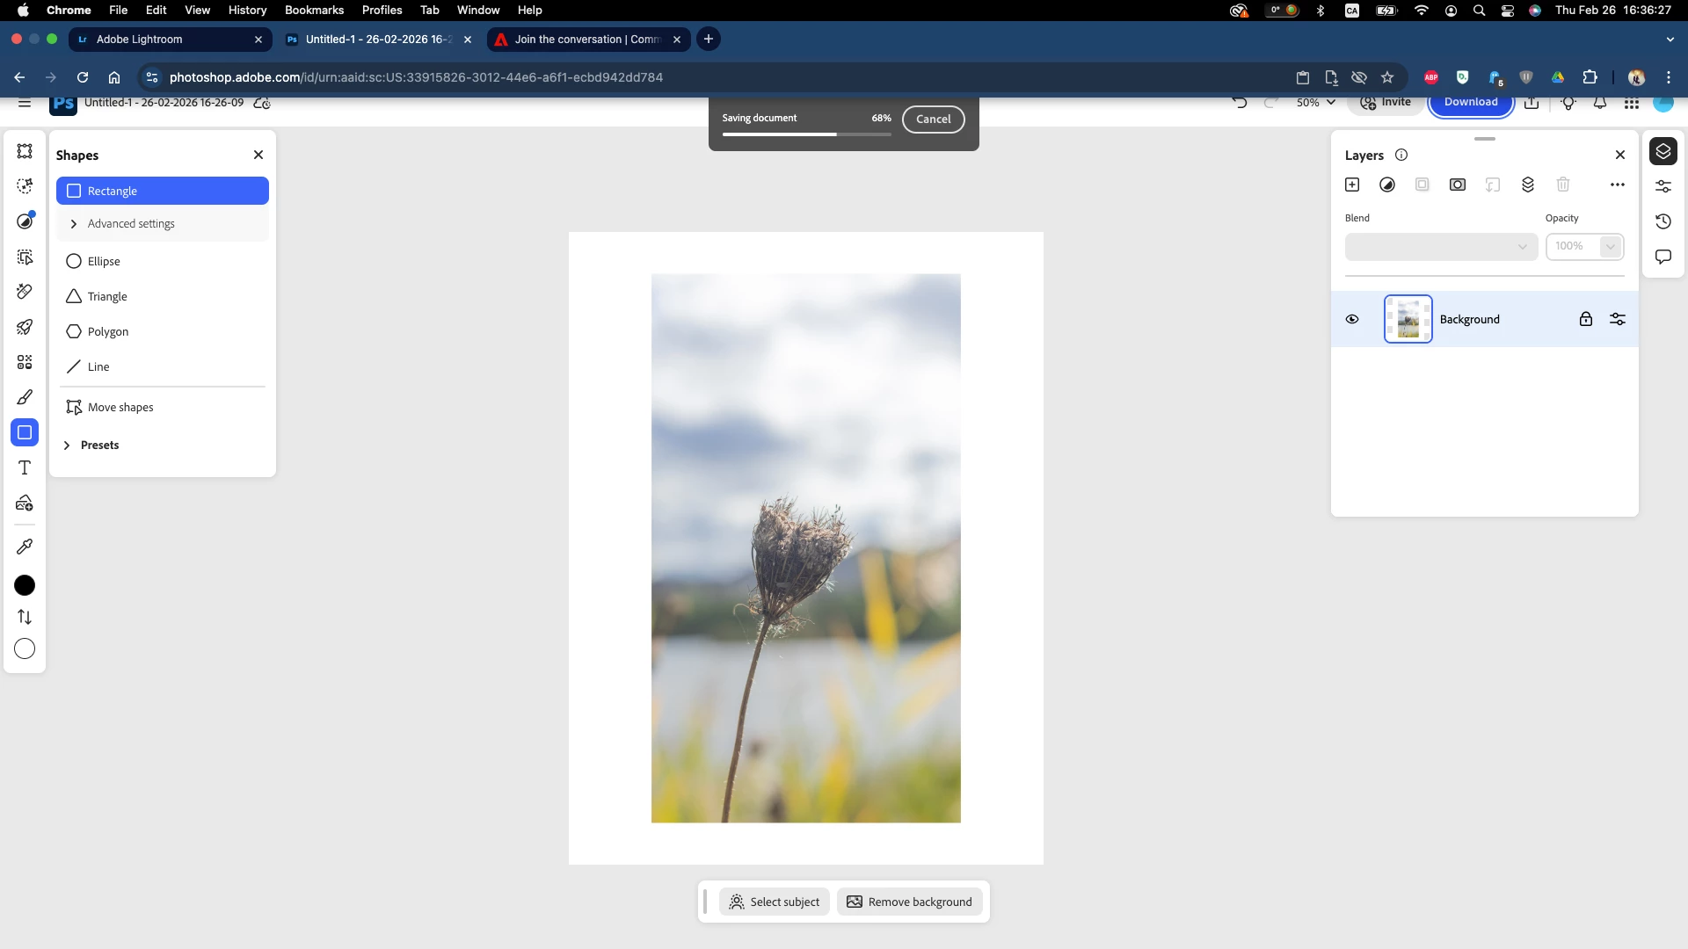The image size is (1688, 949).
Task: Open the History menu in menu bar
Action: click(247, 10)
